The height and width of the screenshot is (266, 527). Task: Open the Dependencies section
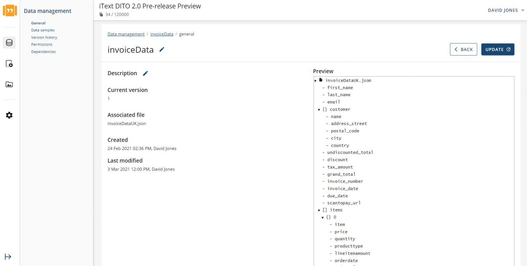(43, 51)
